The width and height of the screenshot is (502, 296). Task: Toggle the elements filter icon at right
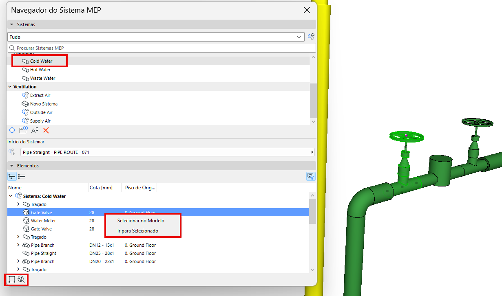tap(311, 176)
